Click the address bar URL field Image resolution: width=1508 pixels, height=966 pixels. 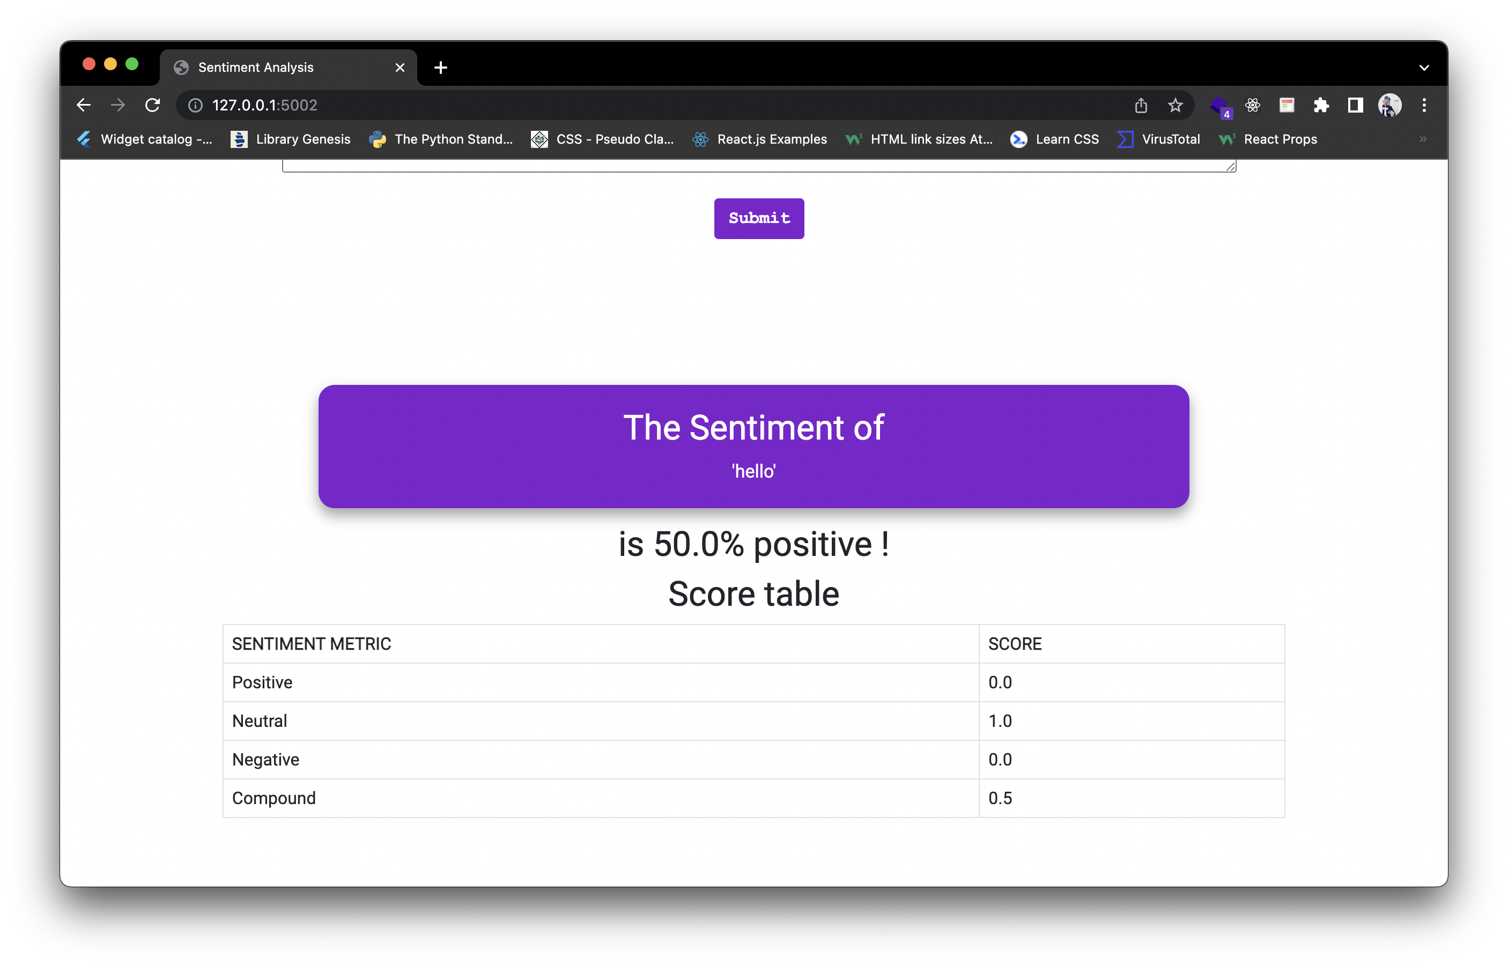tap(627, 106)
